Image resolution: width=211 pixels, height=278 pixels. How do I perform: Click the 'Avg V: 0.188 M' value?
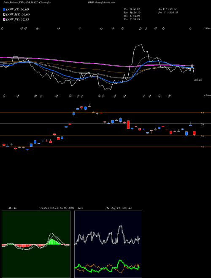[x=167, y=9]
